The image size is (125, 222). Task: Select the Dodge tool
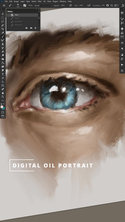(x=2, y=55)
